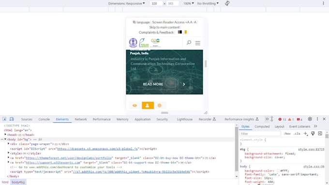Open the Performance insights tab
This screenshot has width=329, height=185.
click(241, 119)
